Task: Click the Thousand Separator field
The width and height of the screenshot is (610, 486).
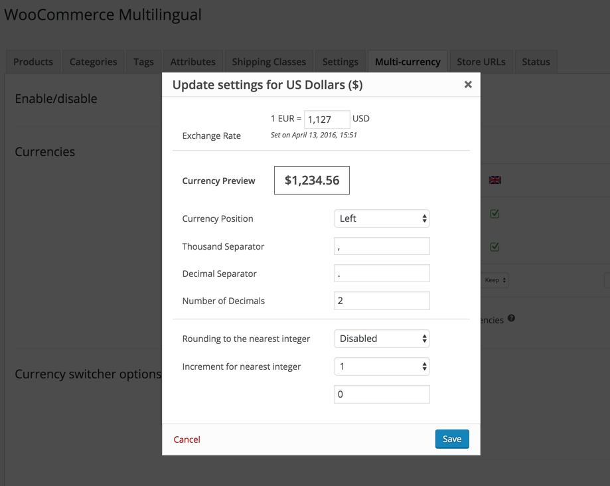Action: (382, 246)
